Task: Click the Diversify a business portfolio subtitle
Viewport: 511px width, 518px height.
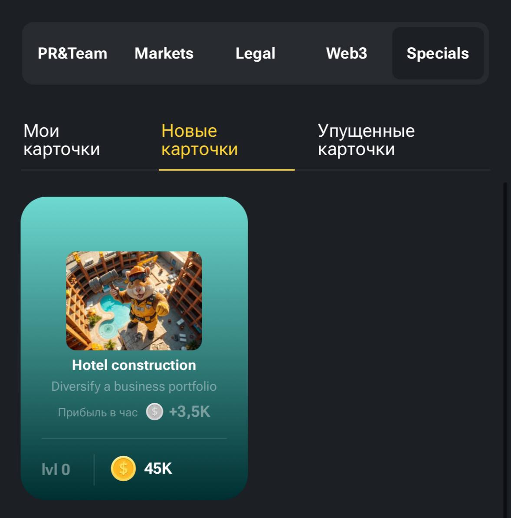Action: (x=134, y=386)
